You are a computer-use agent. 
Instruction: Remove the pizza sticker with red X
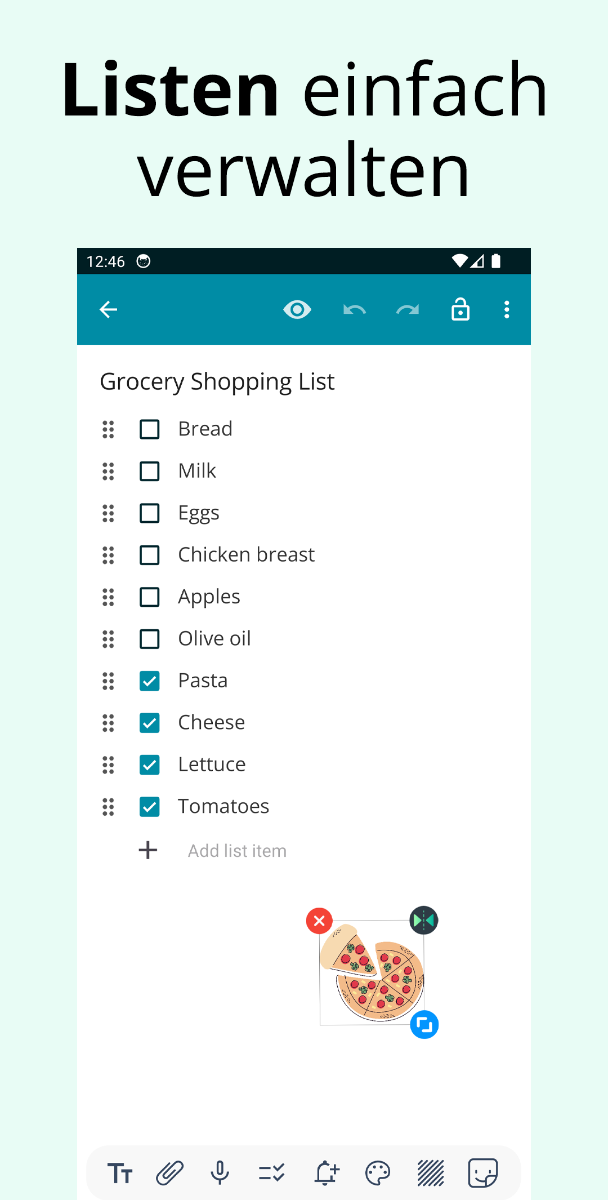[319, 921]
